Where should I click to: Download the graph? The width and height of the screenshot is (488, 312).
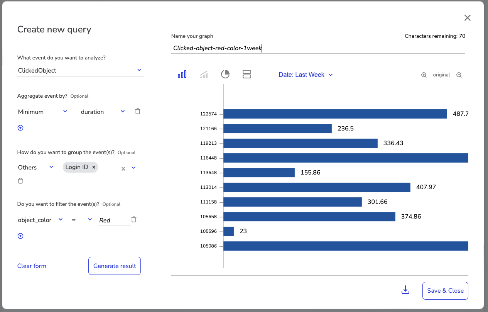click(x=405, y=290)
